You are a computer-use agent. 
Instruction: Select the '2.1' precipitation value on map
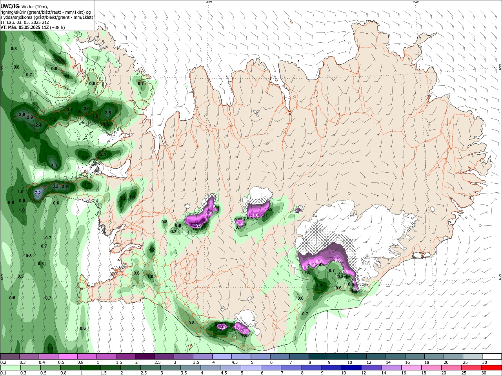point(103,155)
